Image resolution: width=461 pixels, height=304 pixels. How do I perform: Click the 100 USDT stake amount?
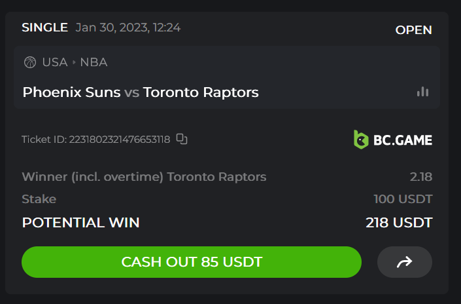point(403,199)
